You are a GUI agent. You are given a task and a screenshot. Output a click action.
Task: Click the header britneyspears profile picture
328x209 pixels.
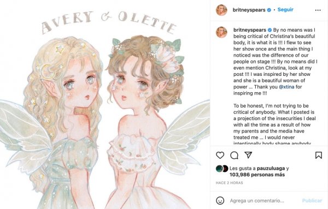[x=221, y=10]
